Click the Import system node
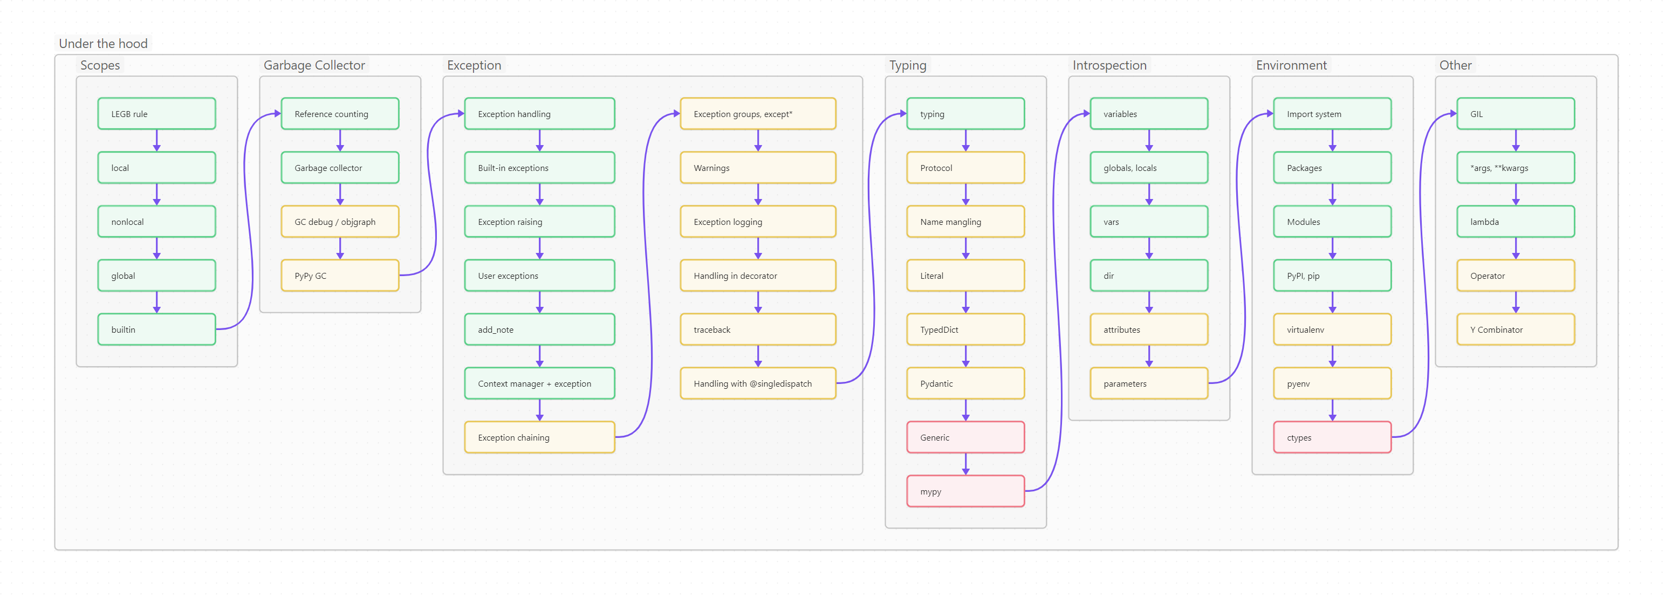 [x=1332, y=114]
